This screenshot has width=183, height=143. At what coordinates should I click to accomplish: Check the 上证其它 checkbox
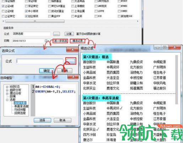point(3,16)
